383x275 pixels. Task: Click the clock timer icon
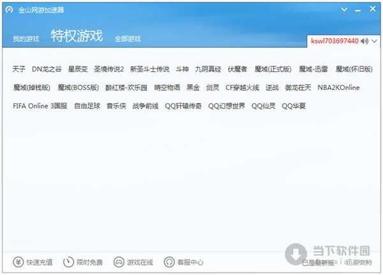[68, 262]
